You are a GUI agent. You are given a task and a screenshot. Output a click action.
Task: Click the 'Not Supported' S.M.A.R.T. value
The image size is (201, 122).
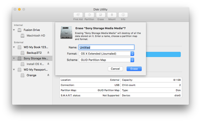pyautogui.click(x=111, y=95)
